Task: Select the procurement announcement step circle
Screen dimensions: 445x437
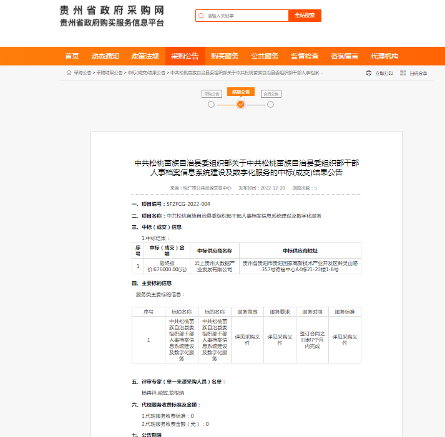Action: click(x=211, y=105)
